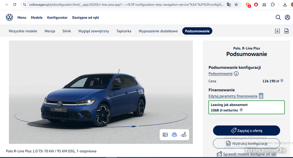Open the user account profile icon
Image resolution: width=293 pixels, height=158 pixels.
click(x=288, y=17)
